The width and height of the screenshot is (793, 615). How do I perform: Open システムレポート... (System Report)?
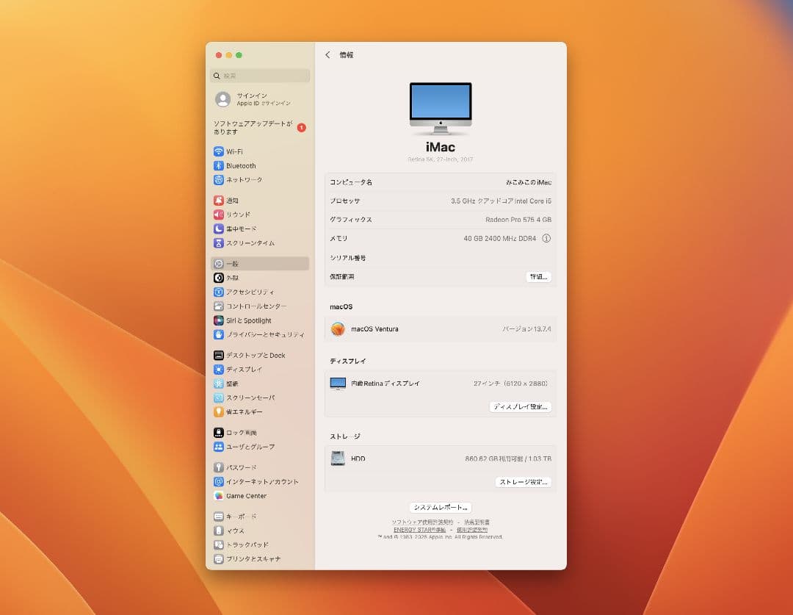[x=440, y=508]
